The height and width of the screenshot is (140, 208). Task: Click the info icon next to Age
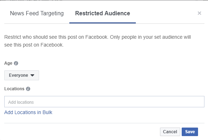[x=16, y=63]
